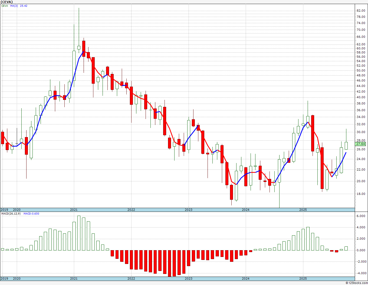
Task: Click the 70.00 price axis label
Action: 361,30
